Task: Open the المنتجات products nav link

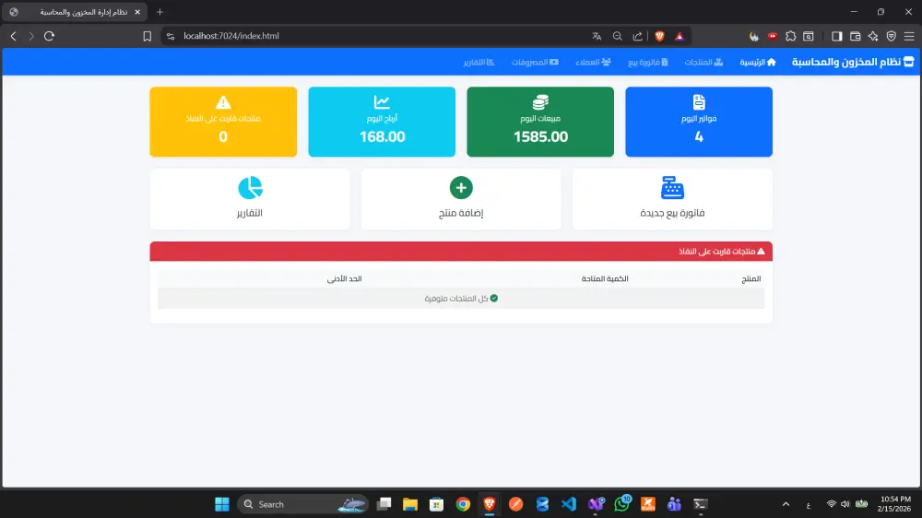Action: click(703, 63)
